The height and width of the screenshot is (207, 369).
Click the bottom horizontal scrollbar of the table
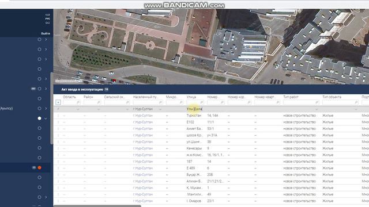point(97,206)
